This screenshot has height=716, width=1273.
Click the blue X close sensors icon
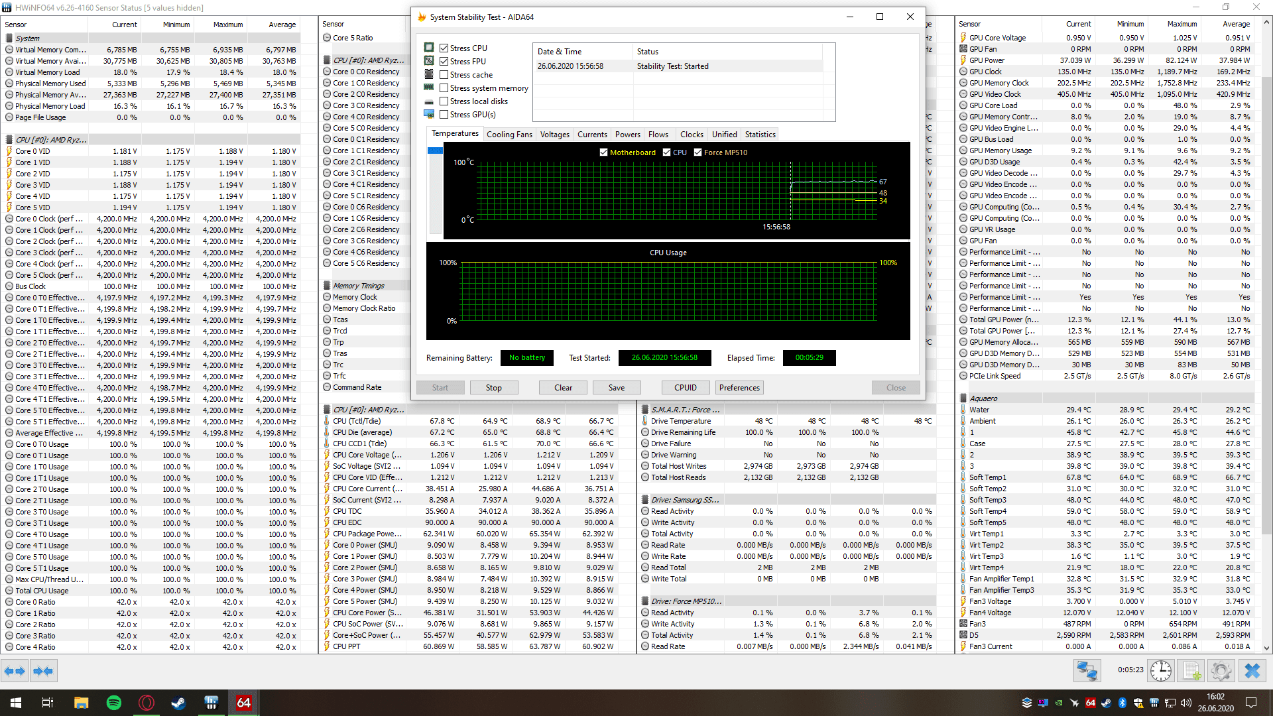click(1252, 671)
